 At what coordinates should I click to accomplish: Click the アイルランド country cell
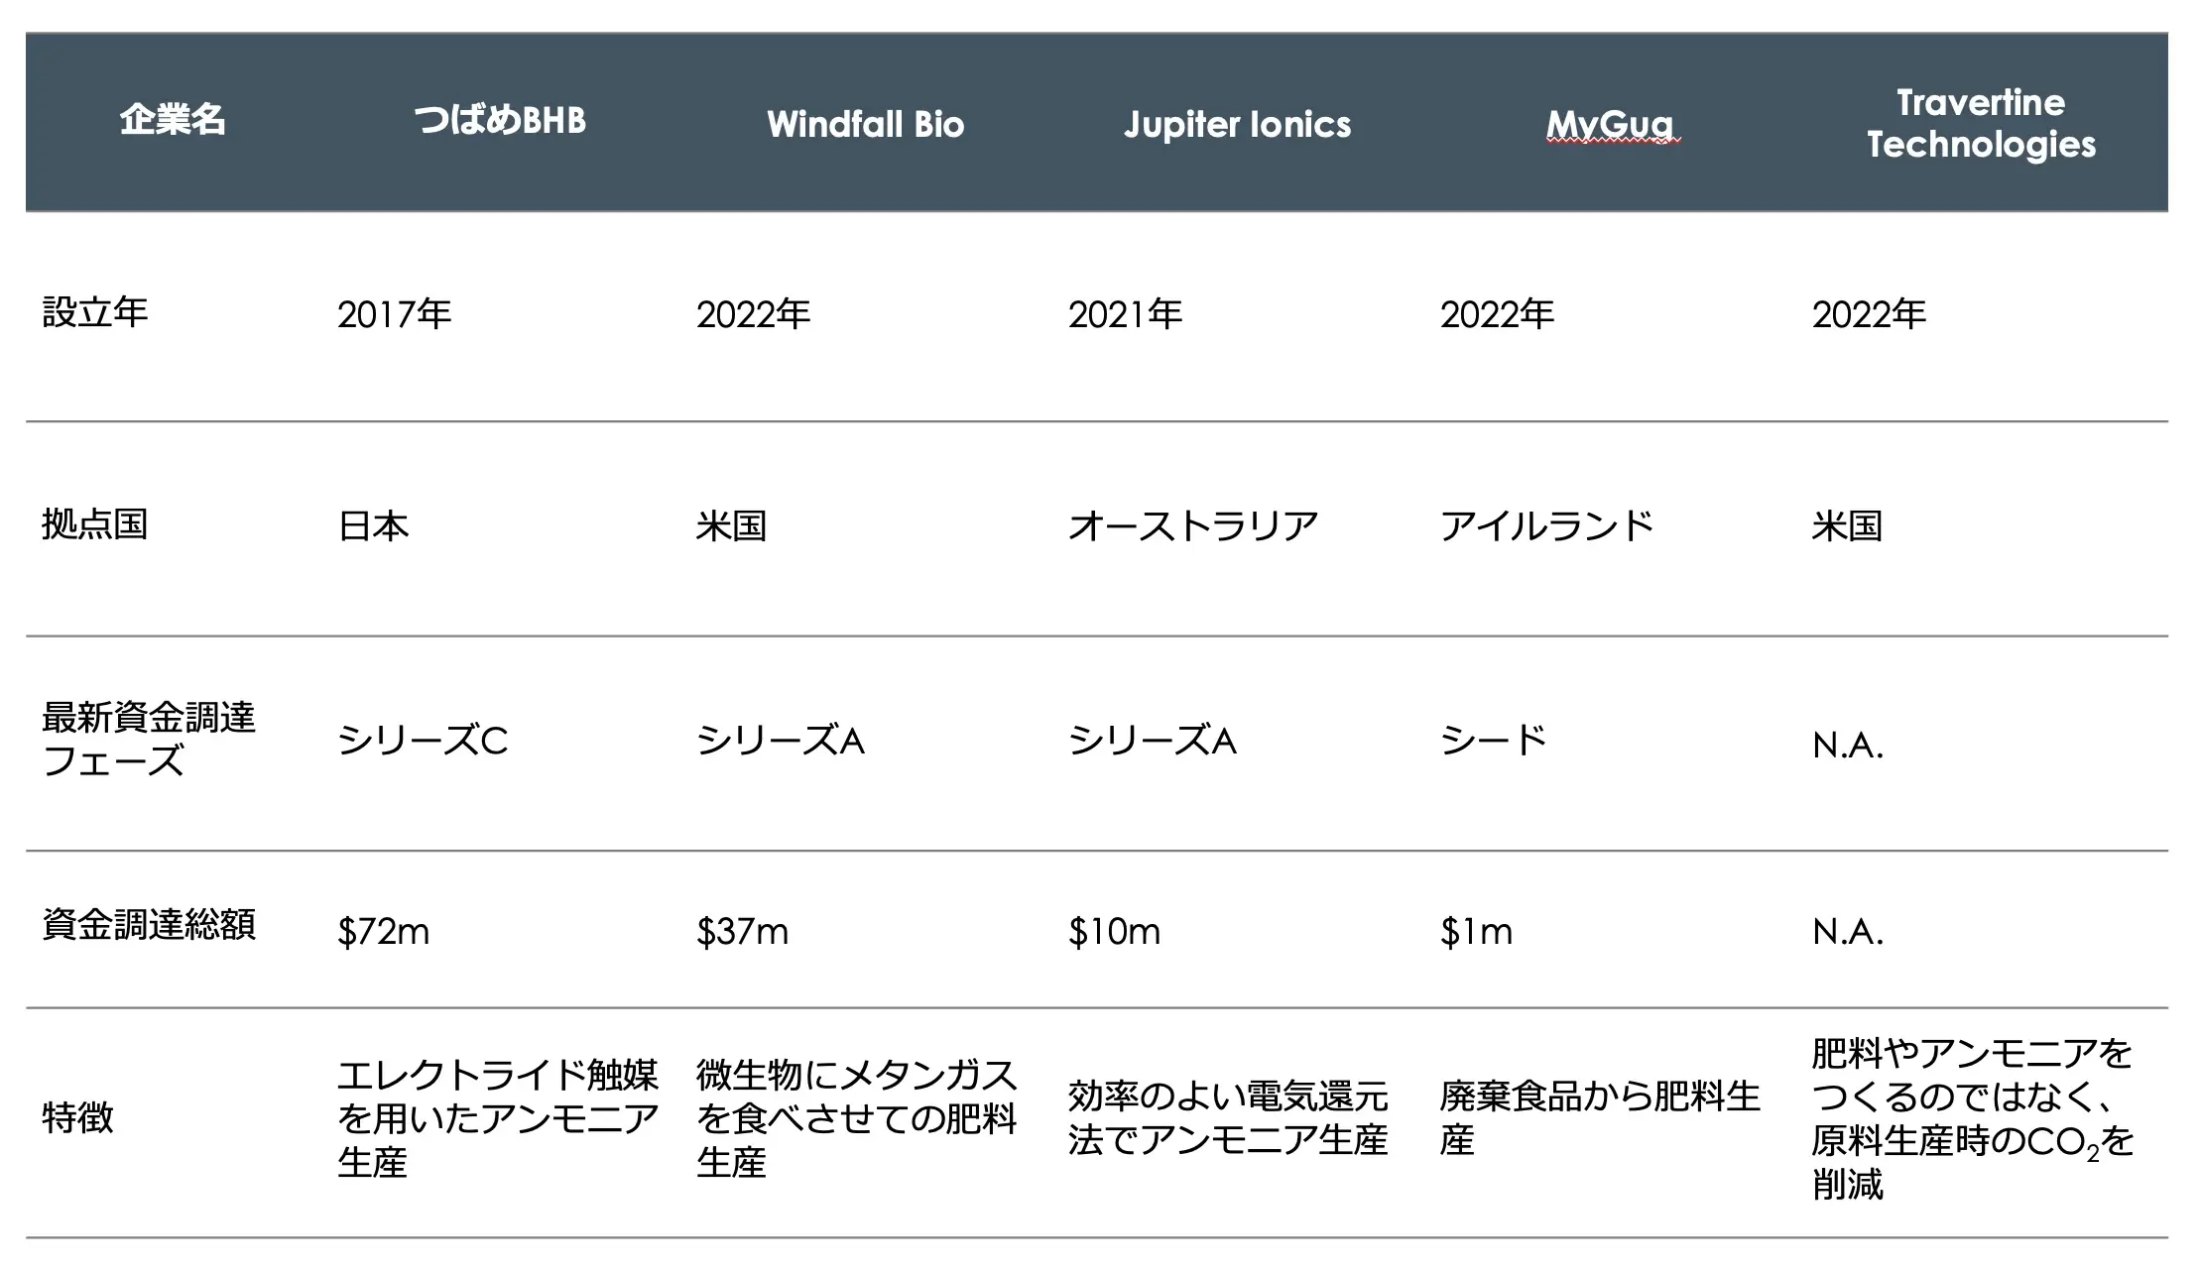coord(1547,525)
